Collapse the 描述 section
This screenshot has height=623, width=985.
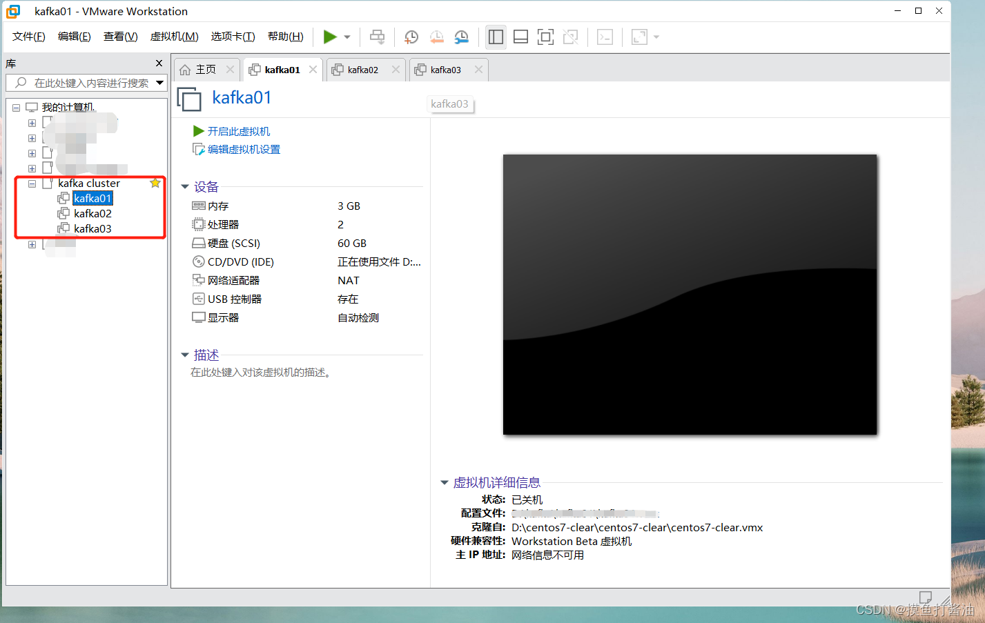click(185, 355)
